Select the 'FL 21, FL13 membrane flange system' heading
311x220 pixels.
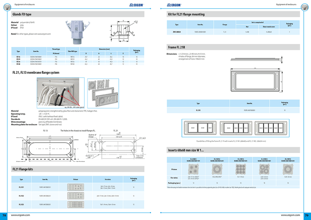[x=36, y=73]
